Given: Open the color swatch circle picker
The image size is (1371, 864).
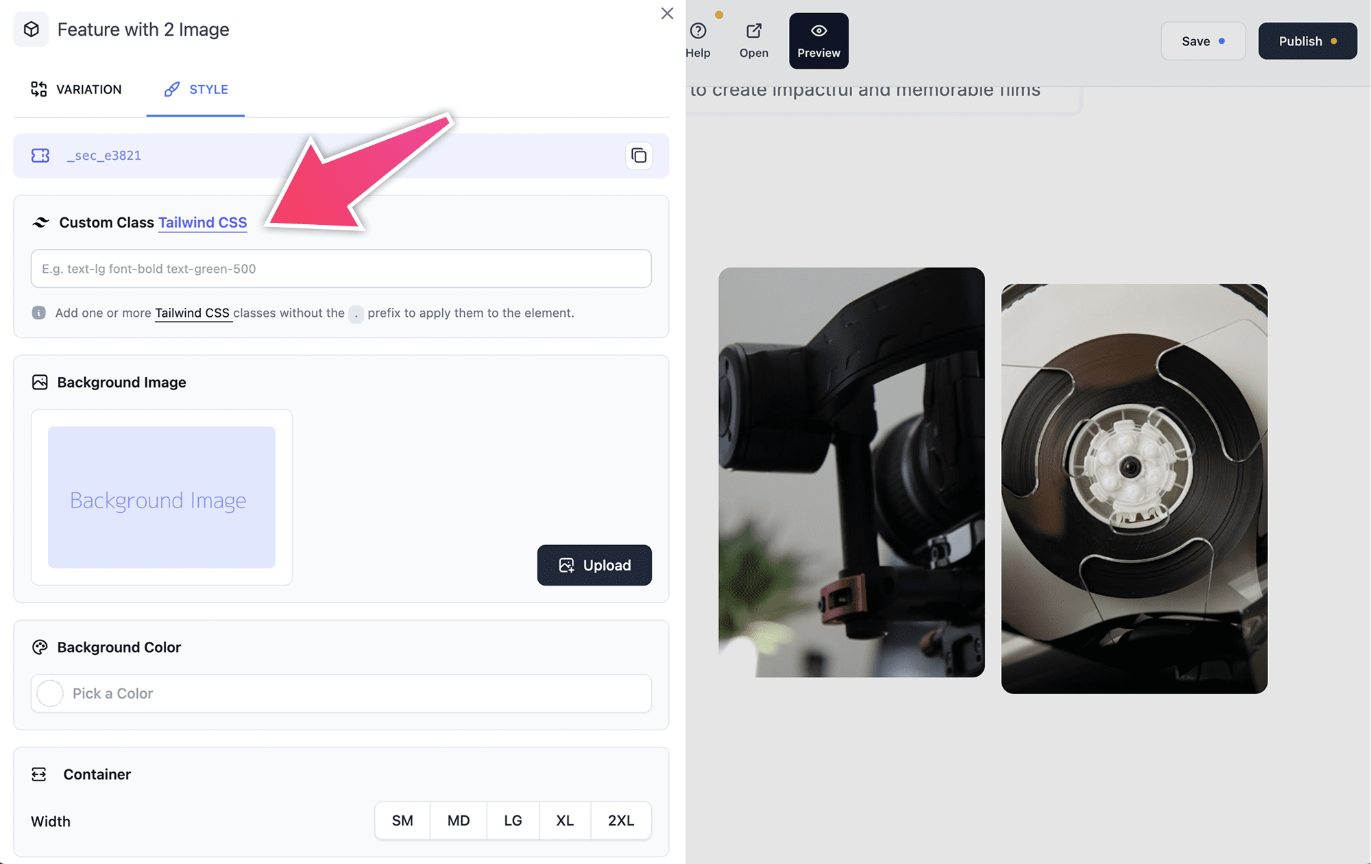Looking at the screenshot, I should [x=50, y=693].
